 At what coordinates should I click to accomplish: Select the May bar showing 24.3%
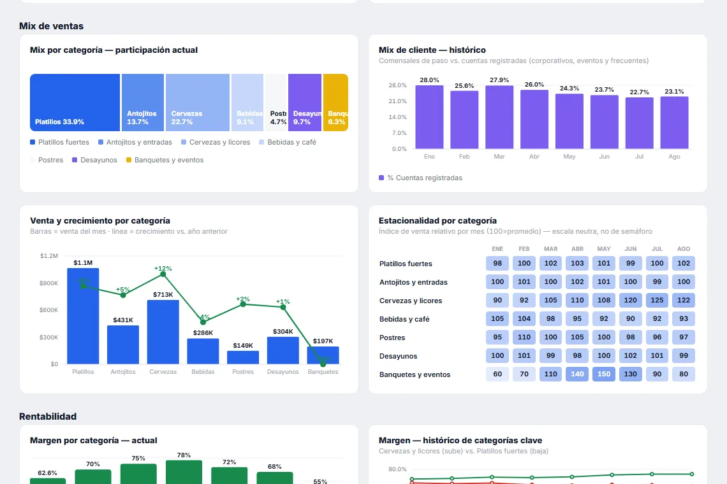coord(569,122)
